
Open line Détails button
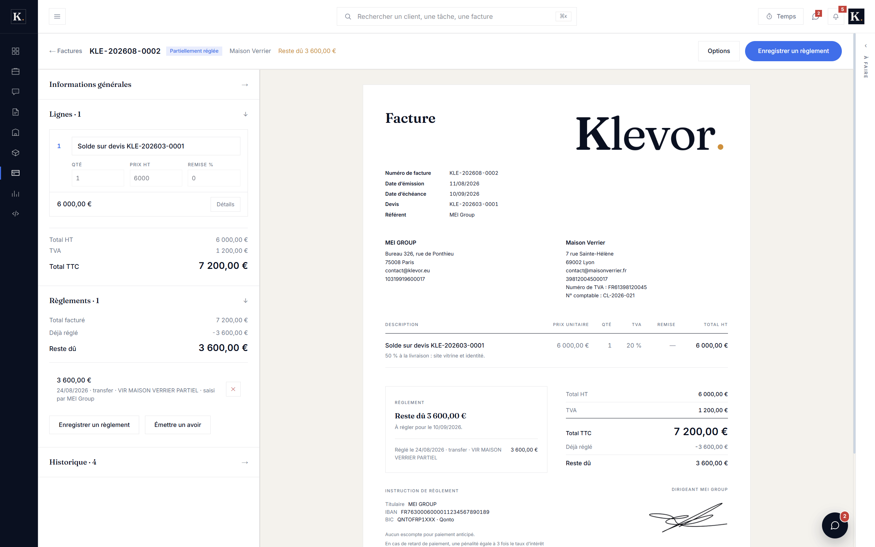225,205
